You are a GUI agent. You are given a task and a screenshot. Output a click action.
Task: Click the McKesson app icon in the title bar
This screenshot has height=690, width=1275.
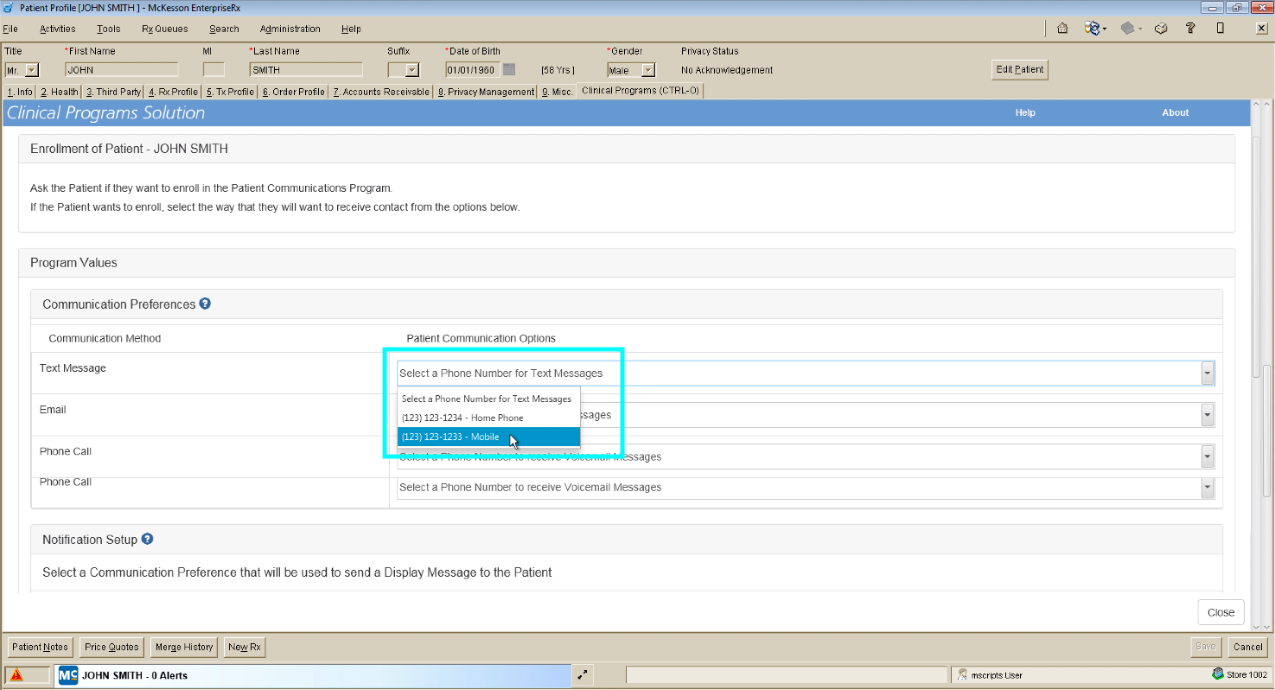[x=9, y=7]
